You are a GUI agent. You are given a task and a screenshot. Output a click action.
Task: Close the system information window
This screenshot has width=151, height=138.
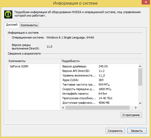click(x=146, y=2)
